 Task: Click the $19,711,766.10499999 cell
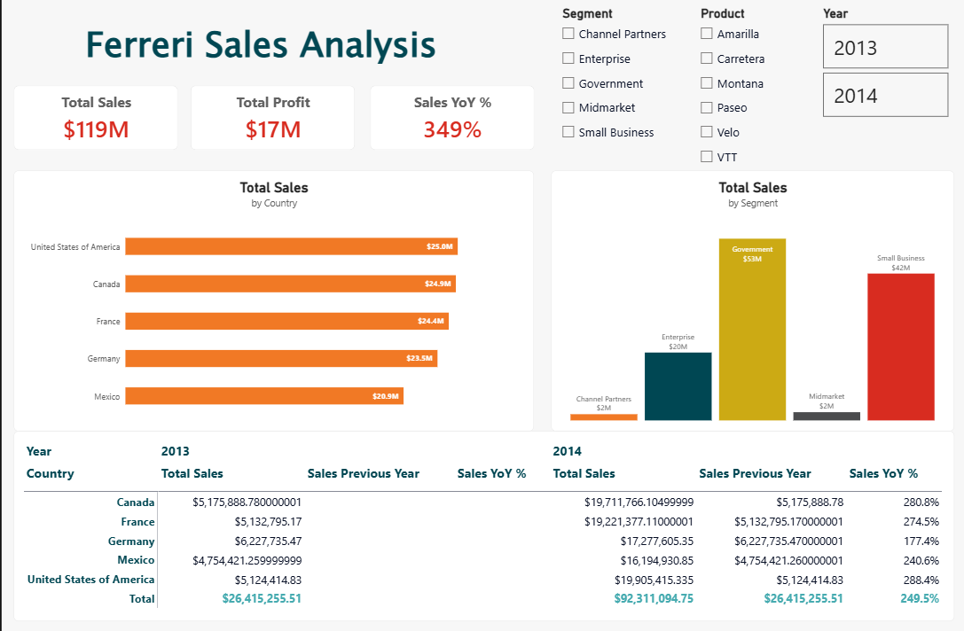[639, 502]
